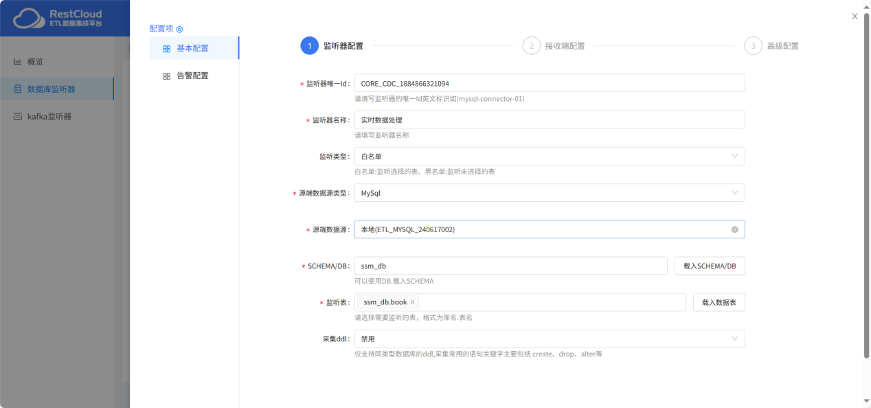The image size is (871, 408).
Task: Click the 载入数据表 button
Action: 719,302
